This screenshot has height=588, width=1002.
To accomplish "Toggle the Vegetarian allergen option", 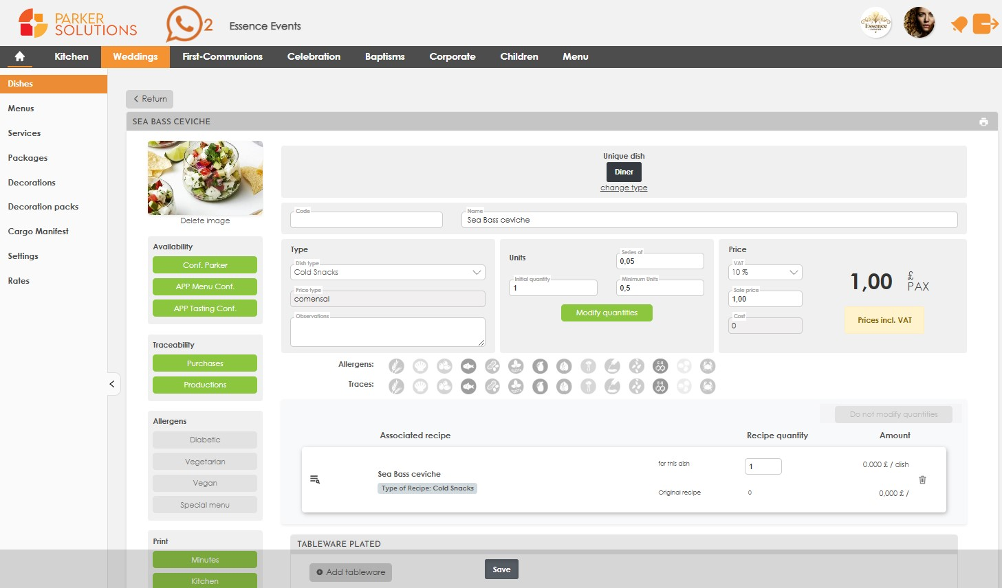I will click(x=204, y=461).
